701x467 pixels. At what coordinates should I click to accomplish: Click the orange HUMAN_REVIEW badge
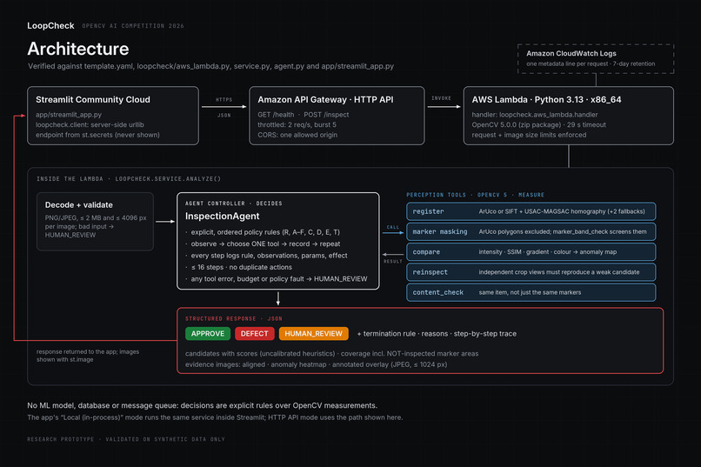point(313,333)
